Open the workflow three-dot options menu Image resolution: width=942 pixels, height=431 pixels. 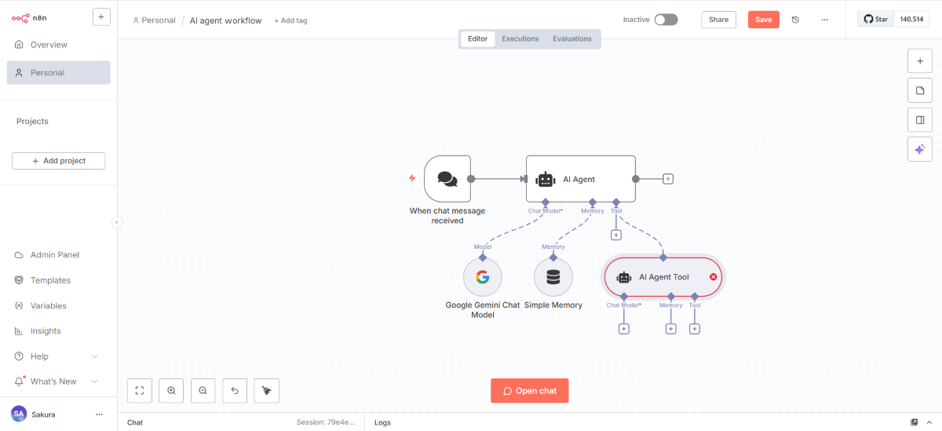coord(824,20)
